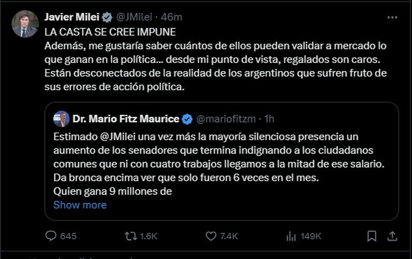Bookmark this tweet
This screenshot has height=259, width=412.
tap(371, 236)
